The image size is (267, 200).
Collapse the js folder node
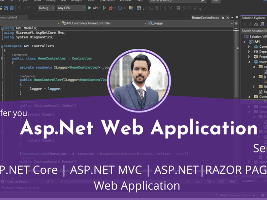click(254, 77)
